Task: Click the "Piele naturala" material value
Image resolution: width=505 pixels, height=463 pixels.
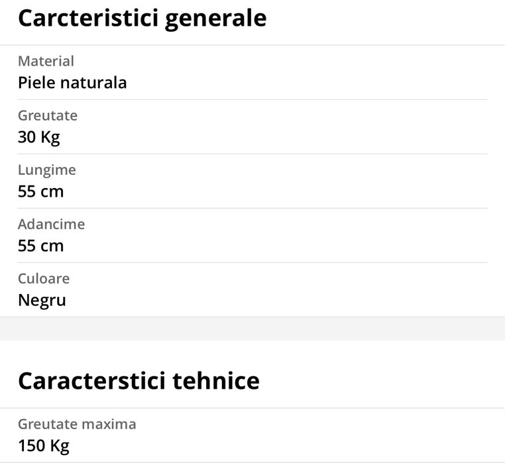Action: (72, 83)
